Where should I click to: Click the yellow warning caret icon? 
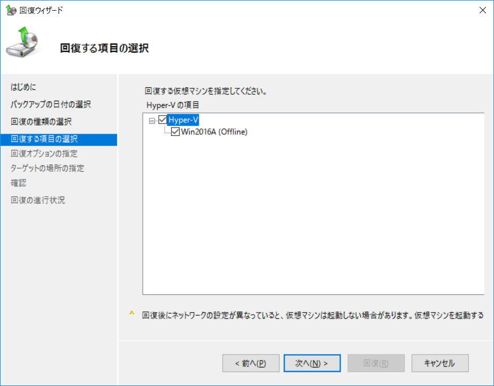pyautogui.click(x=132, y=314)
